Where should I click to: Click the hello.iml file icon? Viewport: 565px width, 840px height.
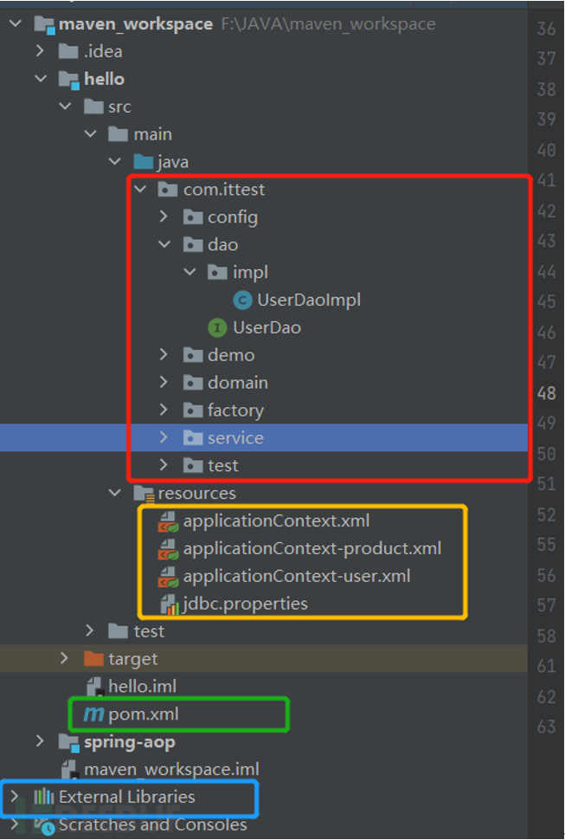click(93, 687)
